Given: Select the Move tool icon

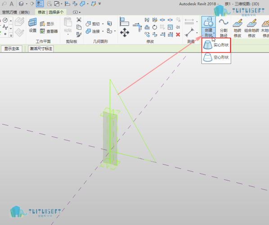Looking at the screenshot, I should click(x=125, y=32).
